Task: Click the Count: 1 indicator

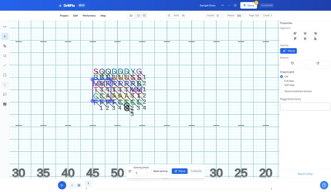Action: click(267, 16)
